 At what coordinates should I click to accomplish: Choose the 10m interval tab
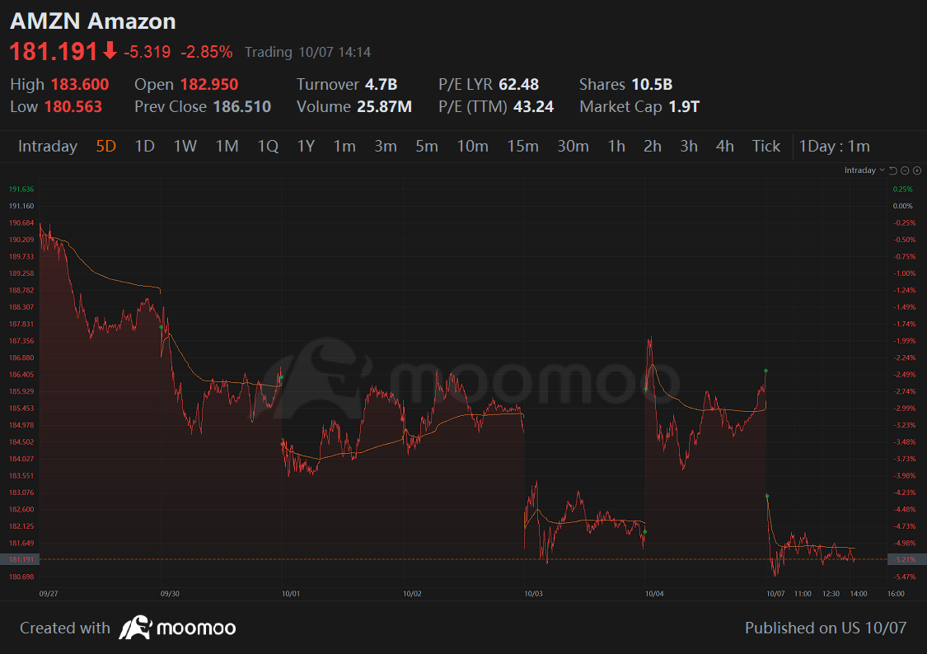pos(472,146)
